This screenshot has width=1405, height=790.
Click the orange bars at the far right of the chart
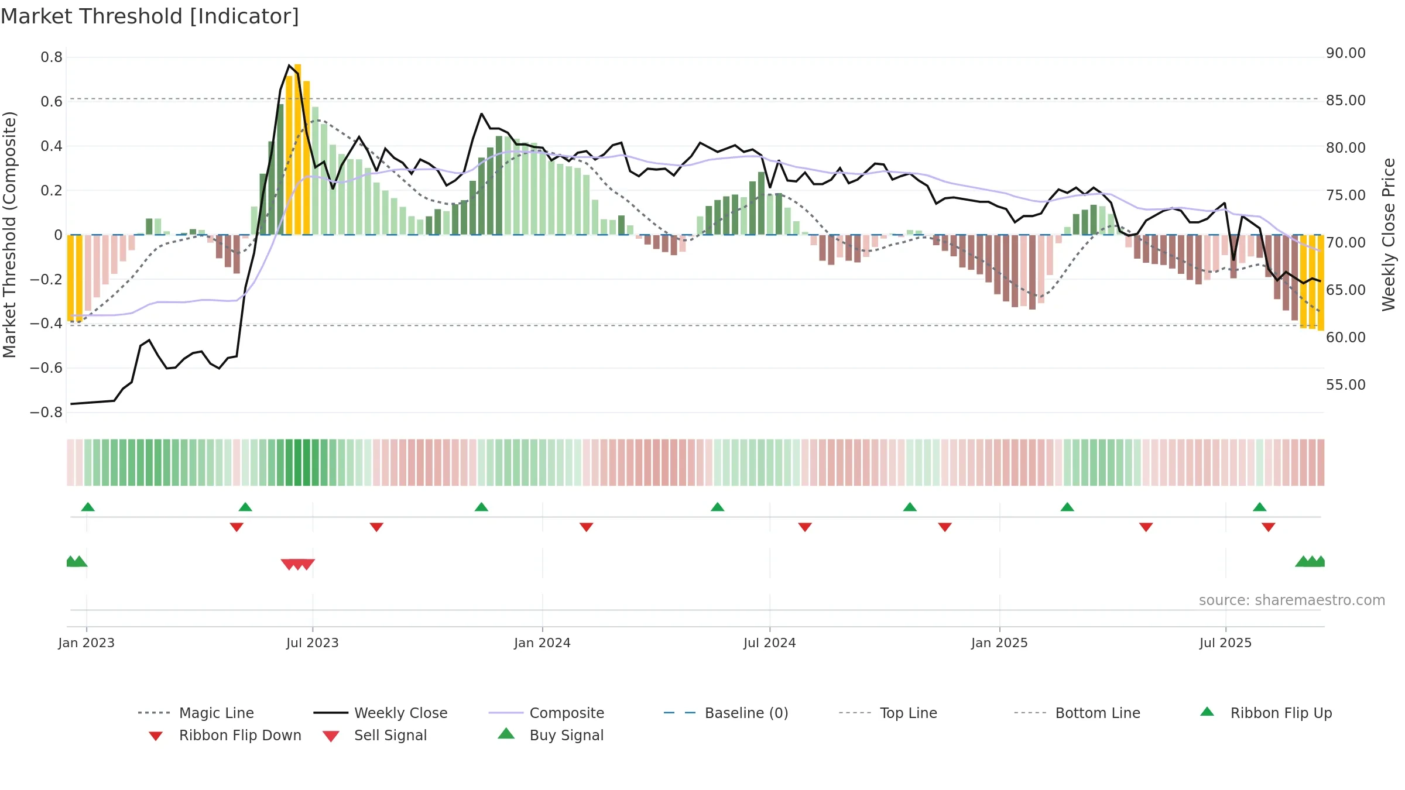[x=1312, y=283]
